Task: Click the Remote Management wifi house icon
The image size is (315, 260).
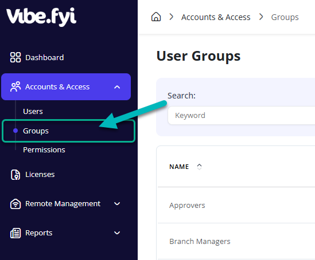Action: tap(15, 204)
